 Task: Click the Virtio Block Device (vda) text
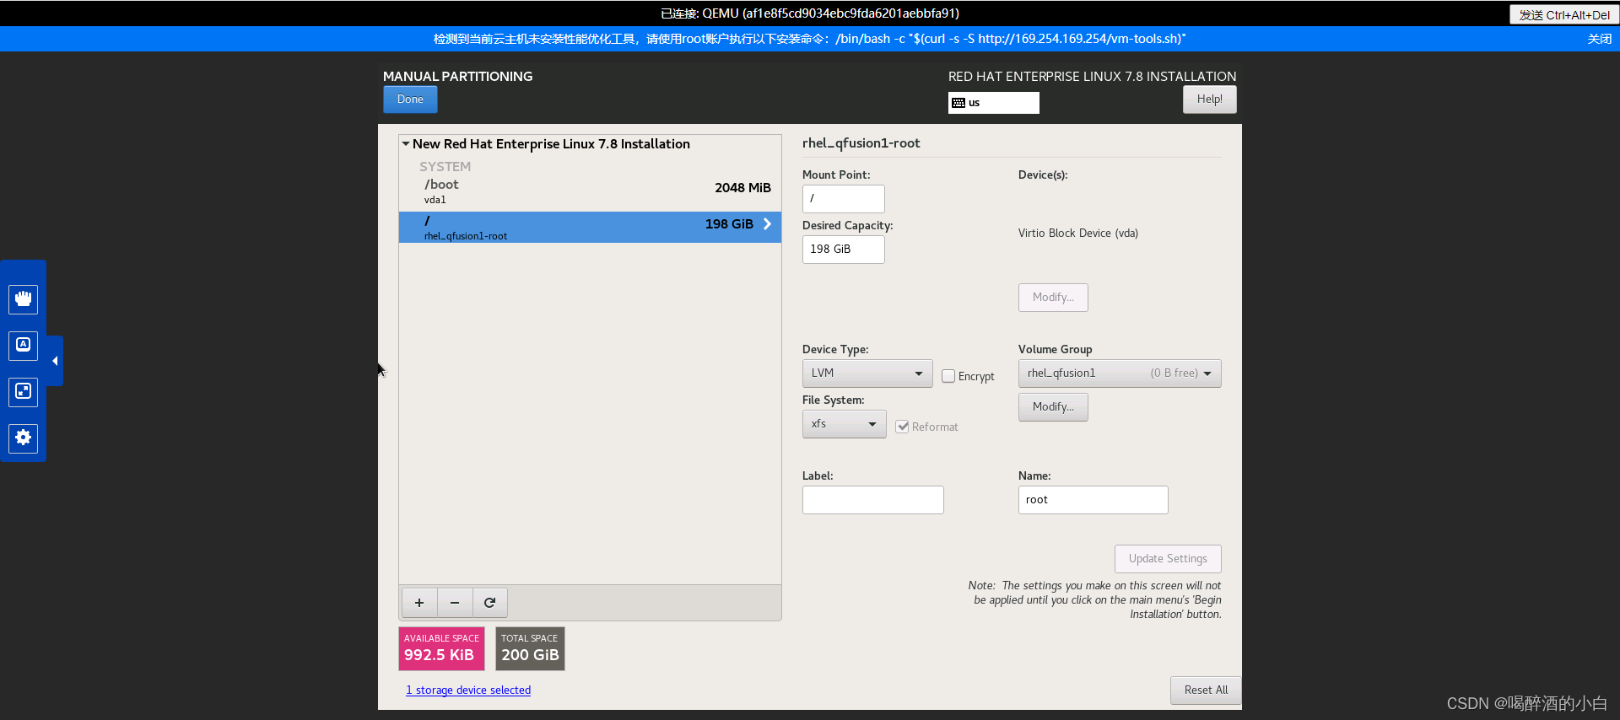pos(1078,234)
